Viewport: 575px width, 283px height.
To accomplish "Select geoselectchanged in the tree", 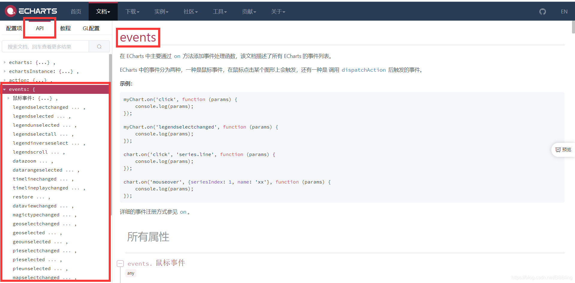I will click(x=36, y=224).
